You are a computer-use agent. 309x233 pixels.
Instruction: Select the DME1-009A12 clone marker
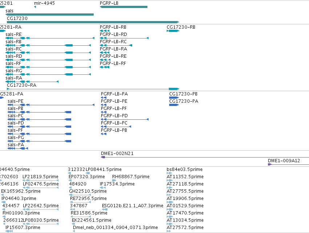point(270,164)
